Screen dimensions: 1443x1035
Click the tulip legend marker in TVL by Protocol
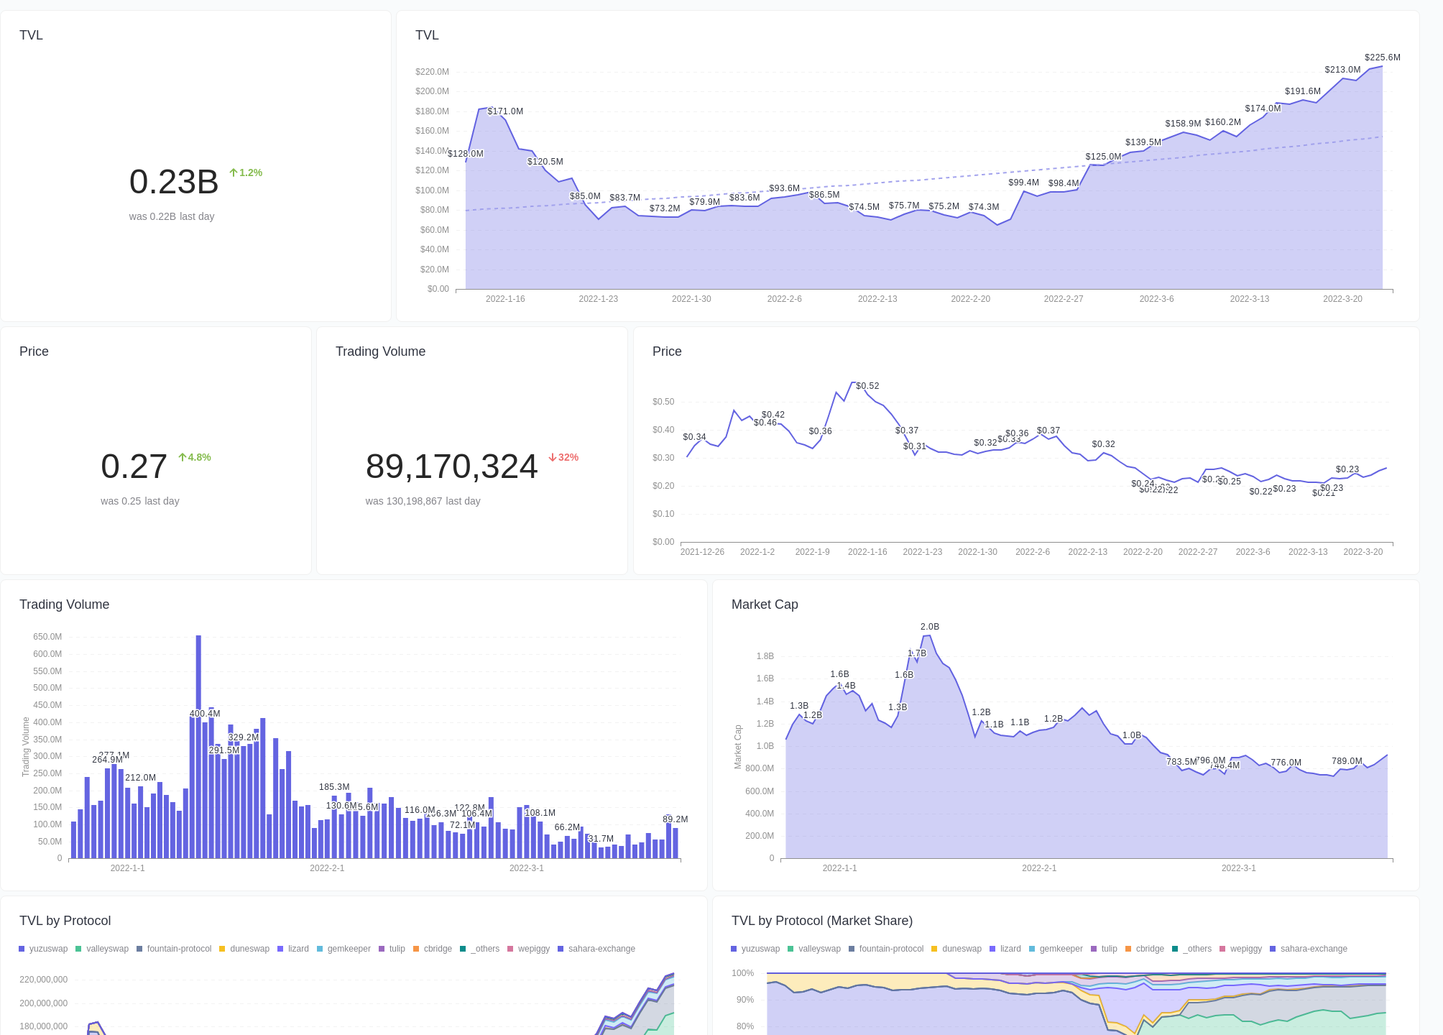pyautogui.click(x=381, y=949)
